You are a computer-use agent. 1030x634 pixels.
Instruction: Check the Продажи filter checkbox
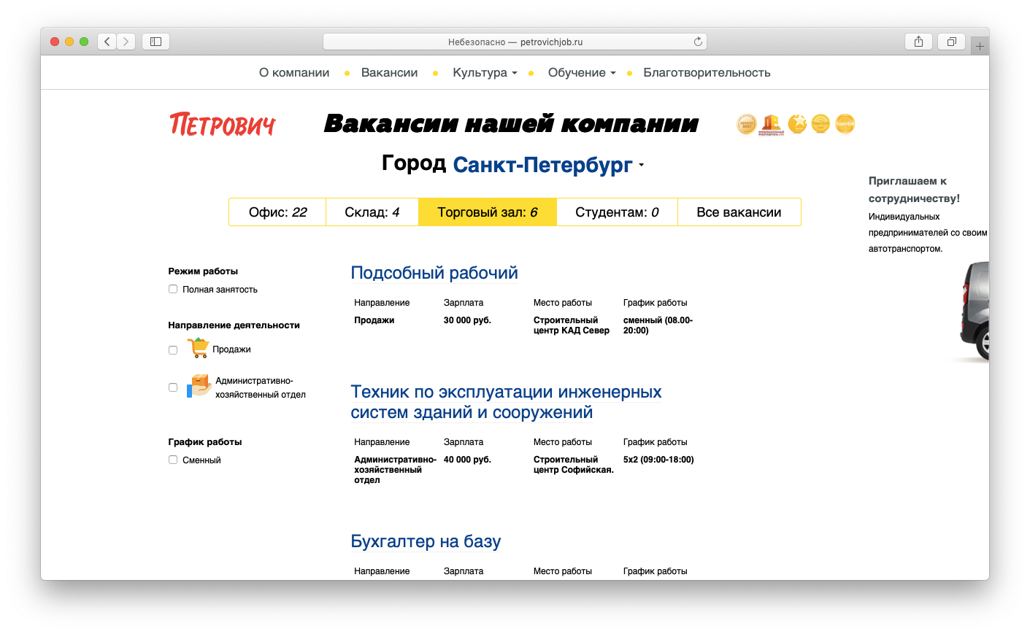click(173, 350)
